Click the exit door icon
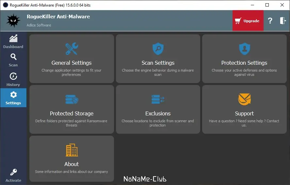The image size is (290, 185). (282, 21)
